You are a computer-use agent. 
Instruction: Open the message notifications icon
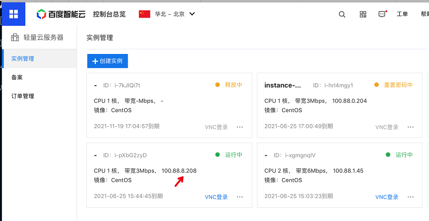coord(382,14)
